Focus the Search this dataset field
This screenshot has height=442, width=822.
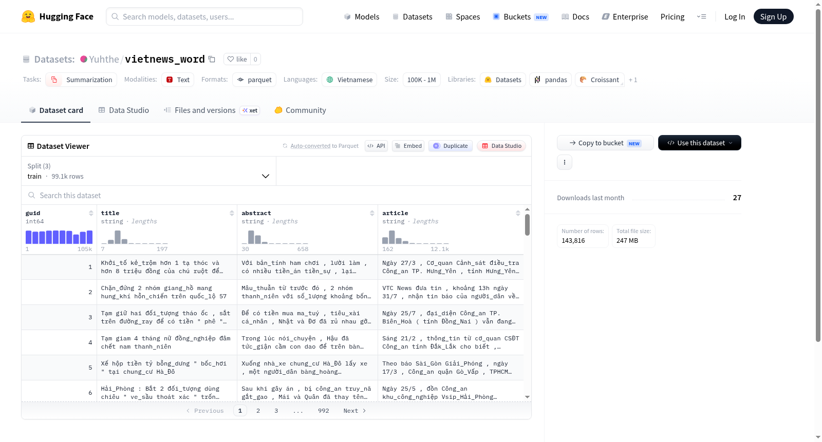276,195
